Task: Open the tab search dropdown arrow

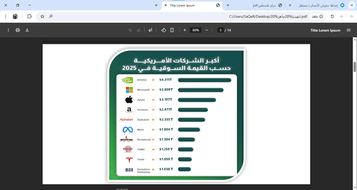Action: pos(352,5)
